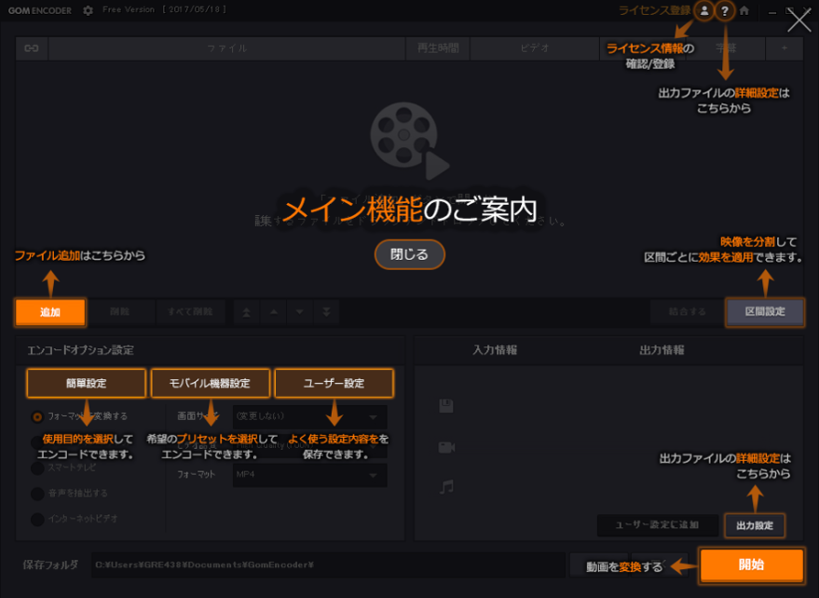The image size is (819, 598).
Task: Click the floppy disk file info icon
Action: click(446, 406)
